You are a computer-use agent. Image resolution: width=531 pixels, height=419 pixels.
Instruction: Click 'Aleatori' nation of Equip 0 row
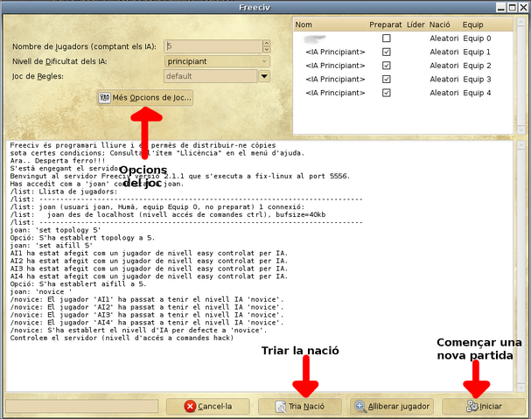pos(444,38)
